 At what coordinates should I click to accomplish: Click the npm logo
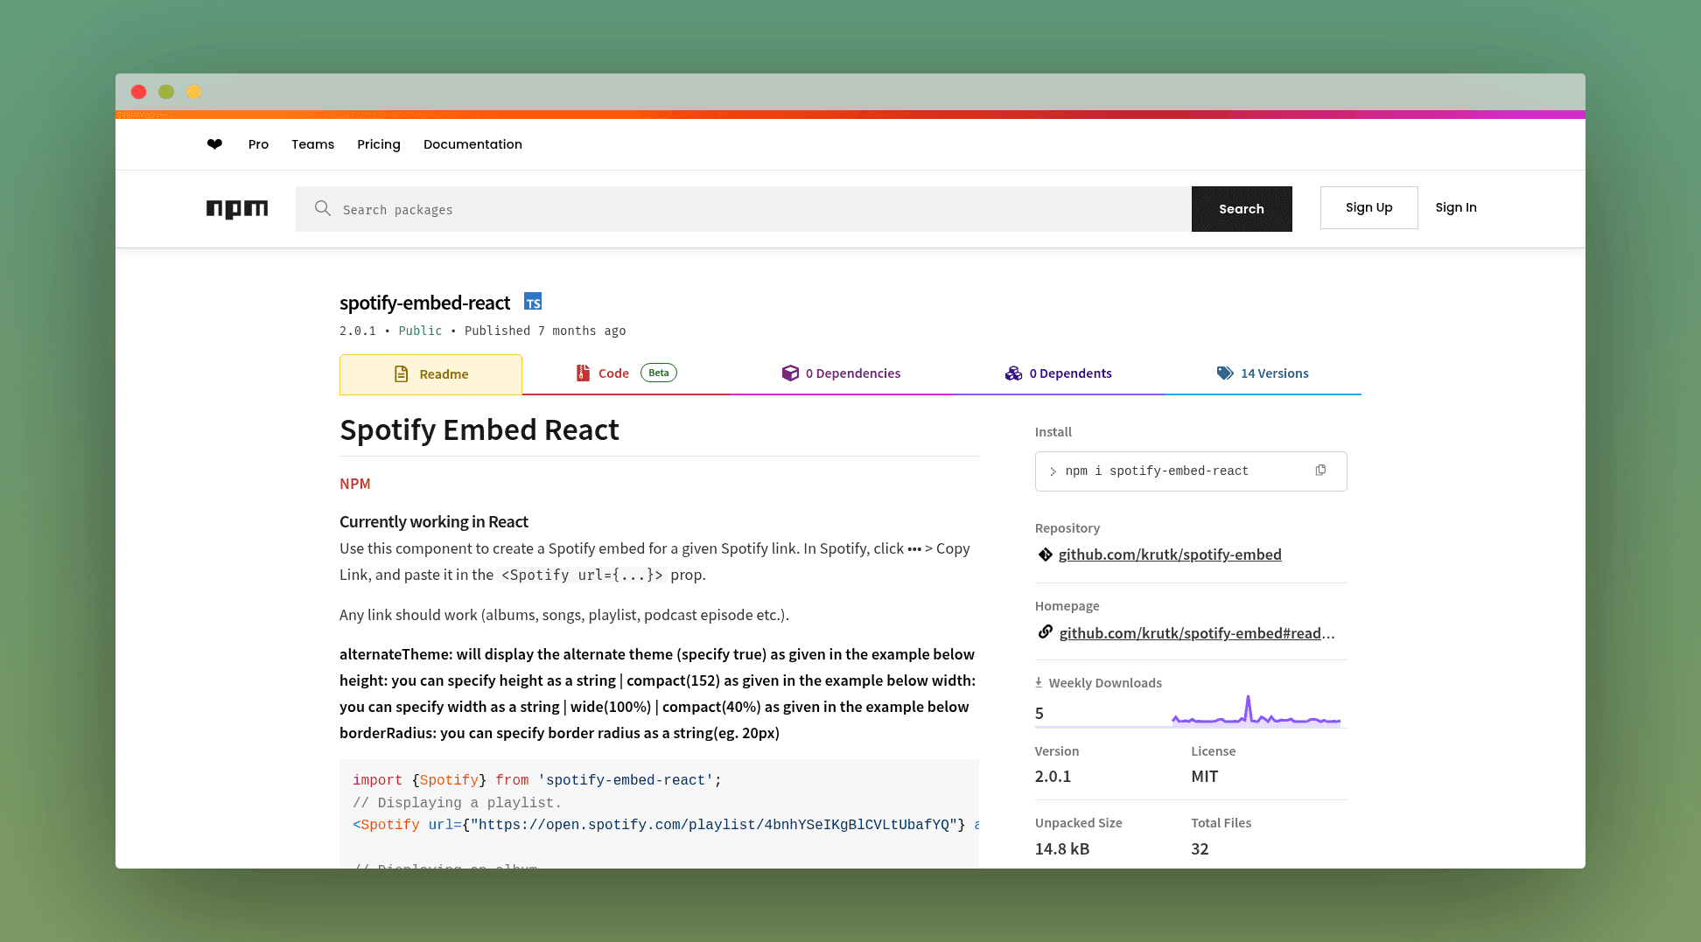[x=237, y=209]
